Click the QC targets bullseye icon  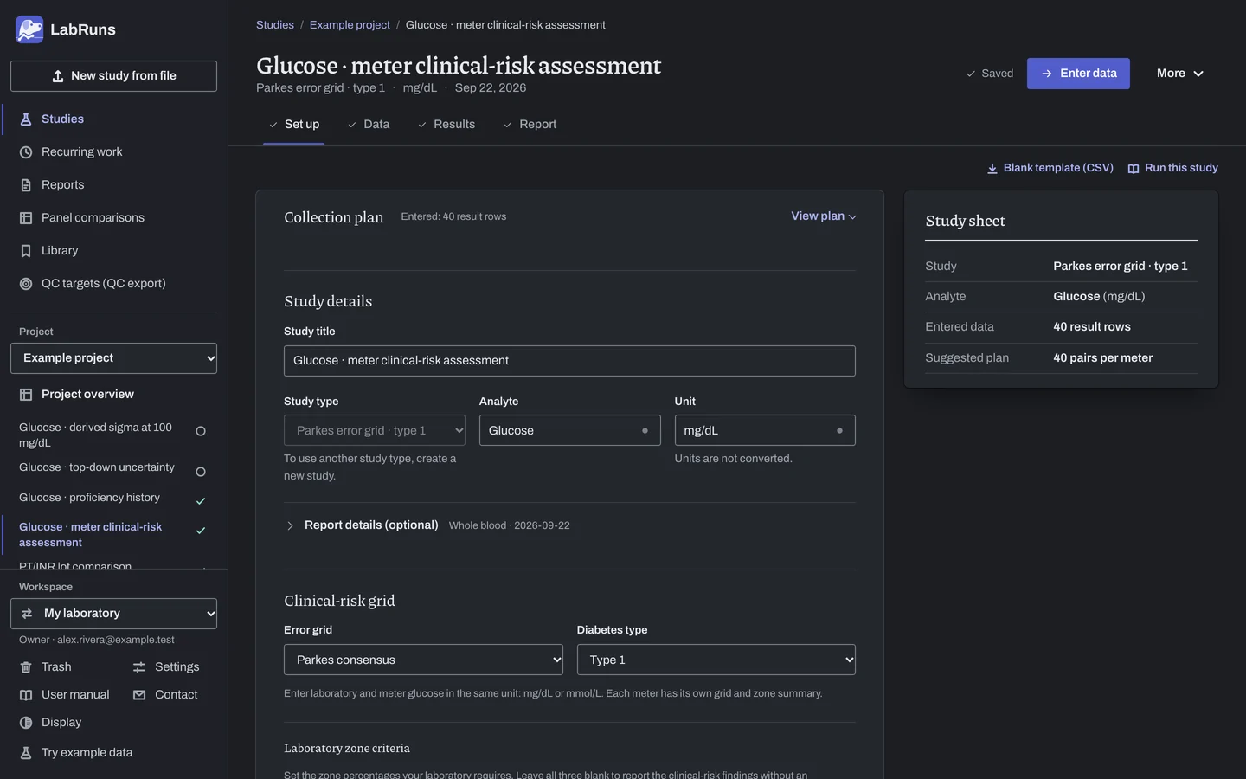pyautogui.click(x=26, y=284)
